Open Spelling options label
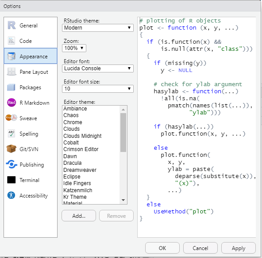The height and width of the screenshot is (258, 262). click(29, 134)
